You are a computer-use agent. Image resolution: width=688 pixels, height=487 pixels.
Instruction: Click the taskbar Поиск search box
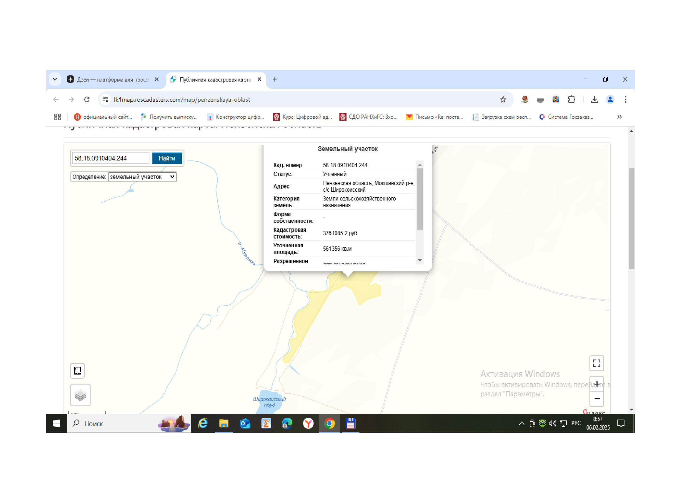coord(129,423)
